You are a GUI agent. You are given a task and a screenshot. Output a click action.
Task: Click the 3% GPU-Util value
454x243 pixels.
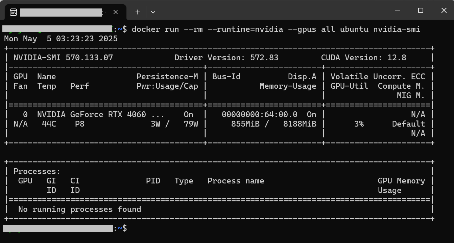pyautogui.click(x=359, y=124)
